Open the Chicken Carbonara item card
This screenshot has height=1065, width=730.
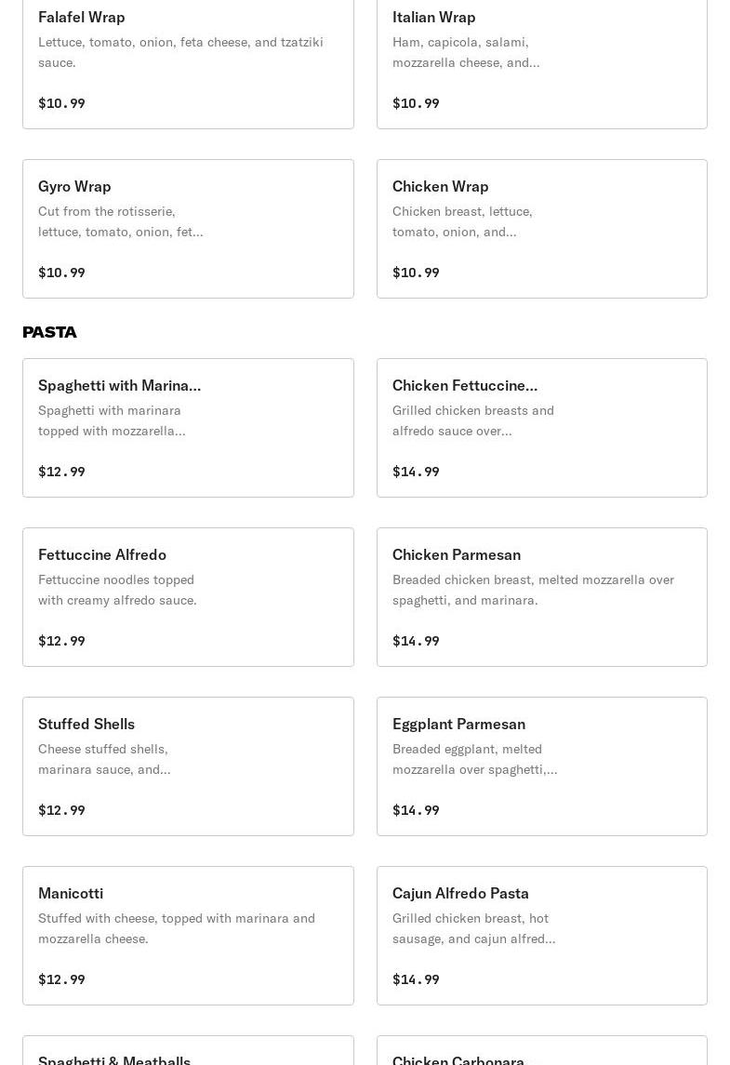tap(541, 1054)
